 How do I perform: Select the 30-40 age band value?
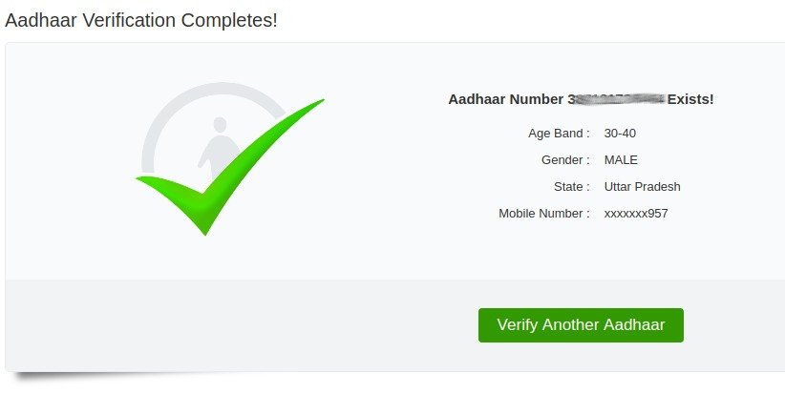[x=620, y=134]
